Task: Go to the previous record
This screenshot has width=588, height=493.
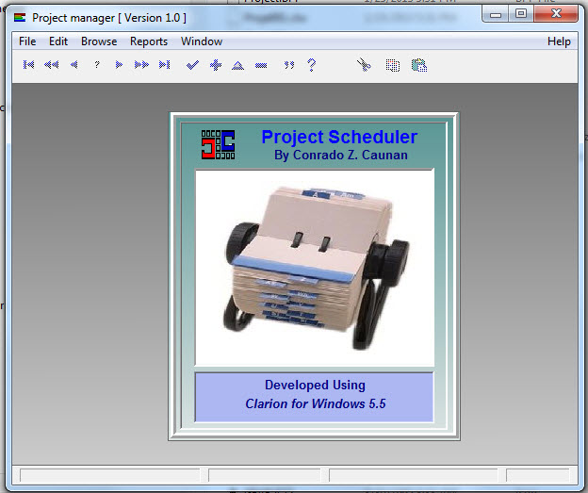Action: (x=73, y=65)
